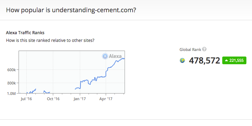Click the Jan '17 axis label
This screenshot has width=252, height=126.
[x=80, y=99]
